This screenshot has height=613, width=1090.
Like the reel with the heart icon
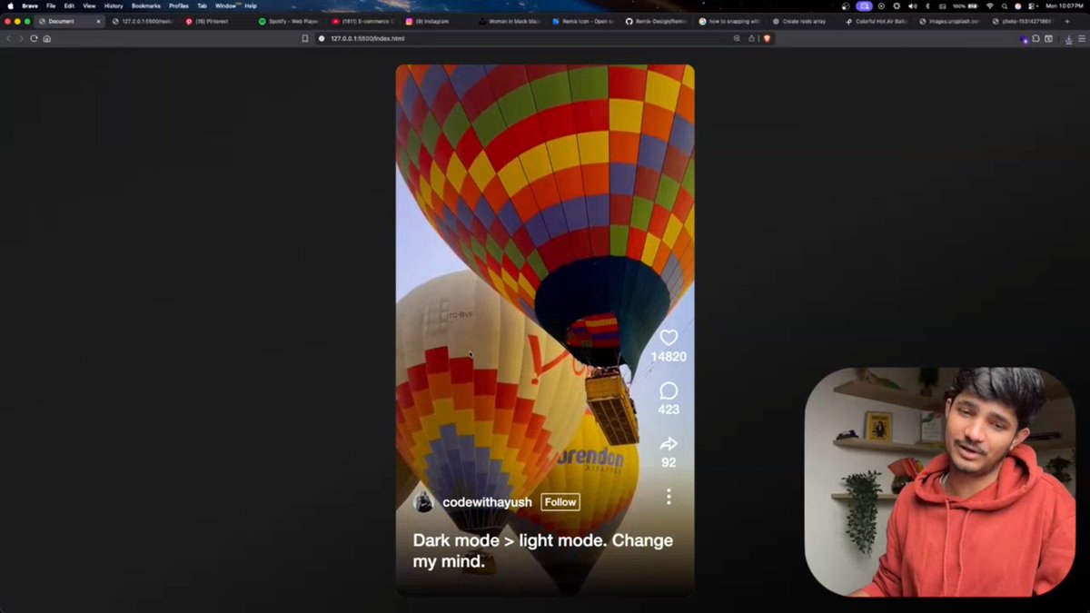point(669,337)
